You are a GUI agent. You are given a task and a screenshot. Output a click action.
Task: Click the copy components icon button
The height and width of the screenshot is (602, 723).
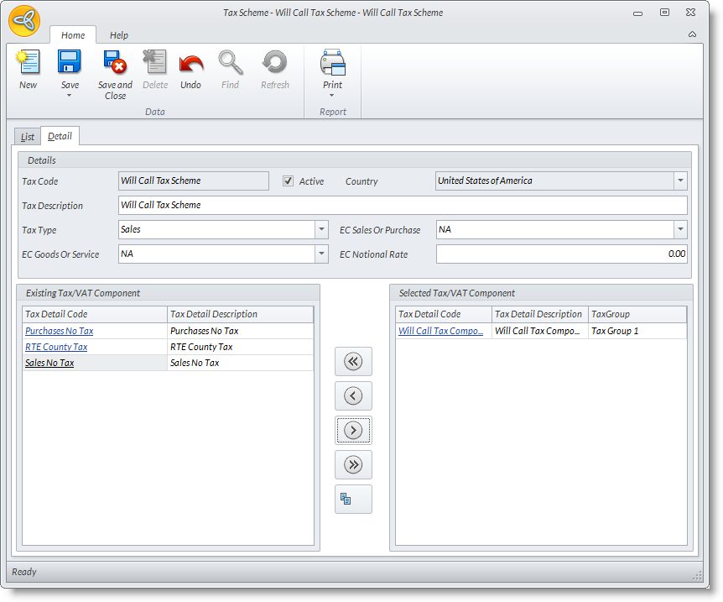(x=353, y=500)
